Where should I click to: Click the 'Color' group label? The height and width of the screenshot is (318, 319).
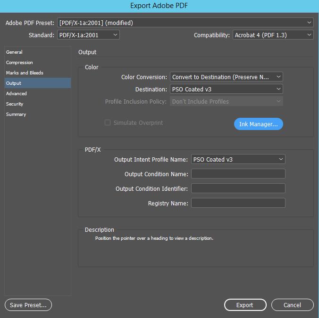[92, 67]
